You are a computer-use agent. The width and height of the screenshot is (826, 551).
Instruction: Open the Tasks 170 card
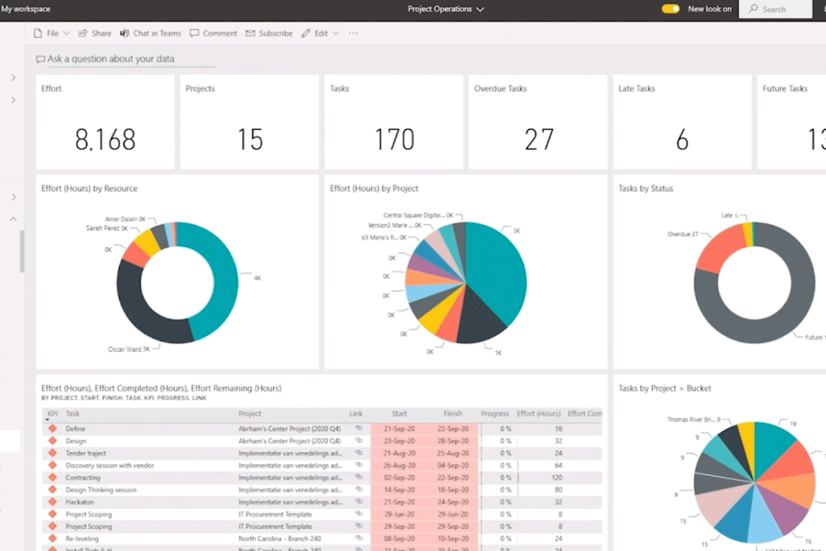pos(393,122)
